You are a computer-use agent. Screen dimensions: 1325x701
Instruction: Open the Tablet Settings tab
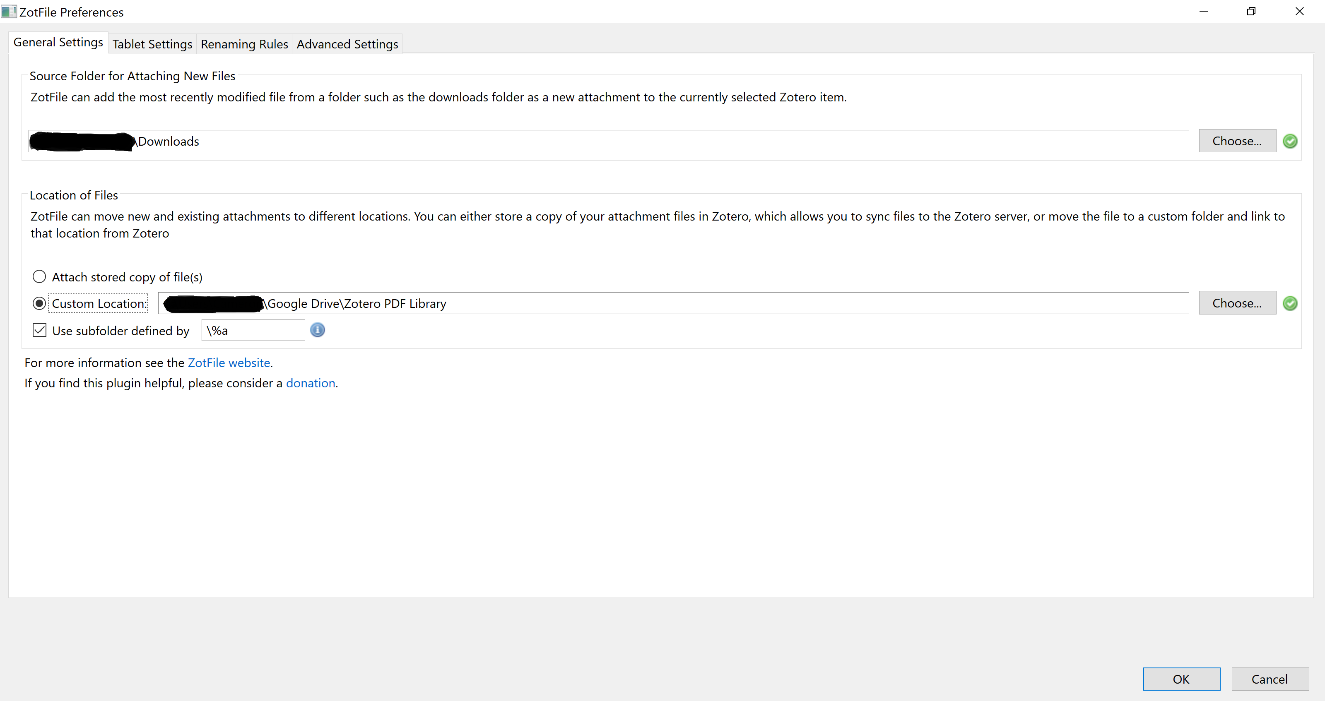coord(152,44)
